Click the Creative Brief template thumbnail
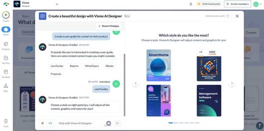Image resolution: width=264 pixels, height=131 pixels. pos(27,99)
